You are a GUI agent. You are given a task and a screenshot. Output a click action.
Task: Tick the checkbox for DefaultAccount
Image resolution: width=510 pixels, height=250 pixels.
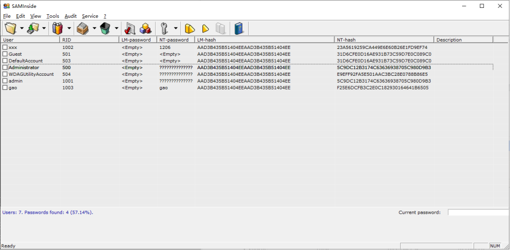pos(5,61)
